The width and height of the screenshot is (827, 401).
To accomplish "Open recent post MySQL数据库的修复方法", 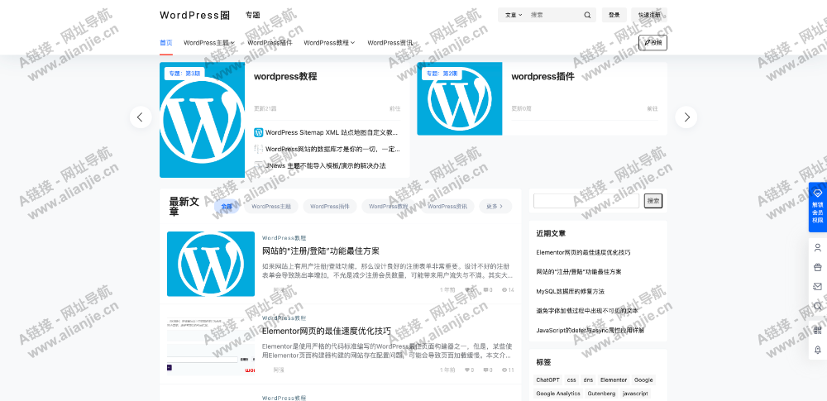I will 570,291.
